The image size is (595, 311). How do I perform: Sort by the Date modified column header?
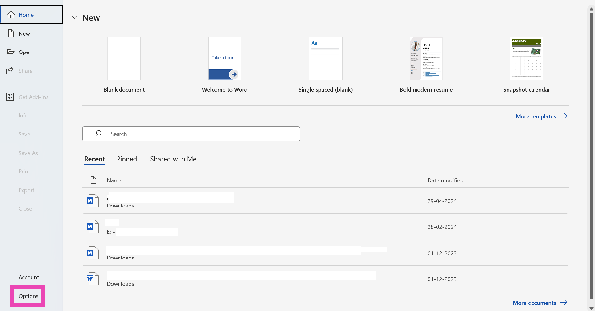pos(446,180)
